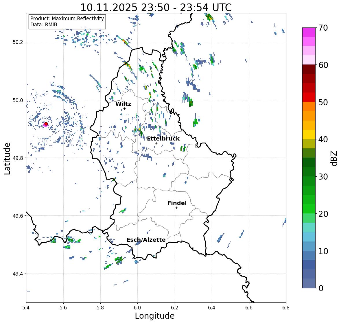Click the 6.0 longitude tick label
This screenshot has height=323, width=341.
137,308
